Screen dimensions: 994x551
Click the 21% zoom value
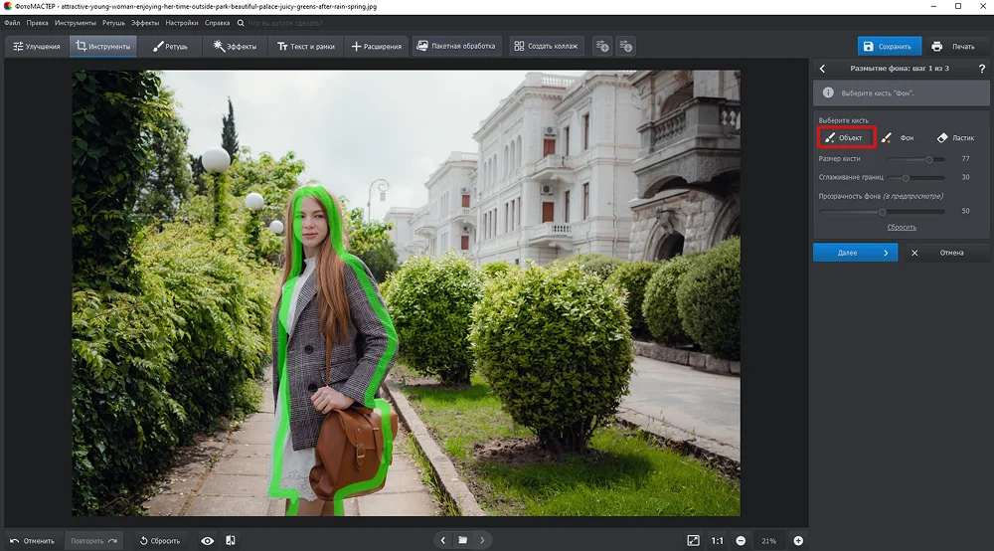tap(769, 541)
